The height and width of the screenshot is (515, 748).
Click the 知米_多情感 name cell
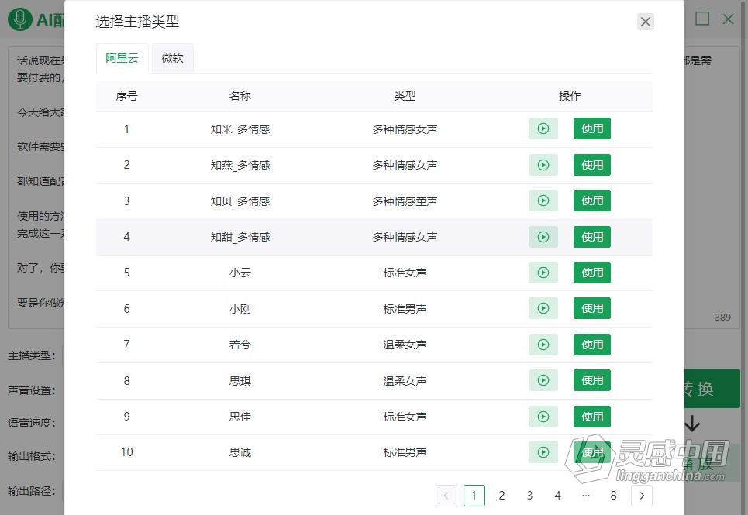240,129
